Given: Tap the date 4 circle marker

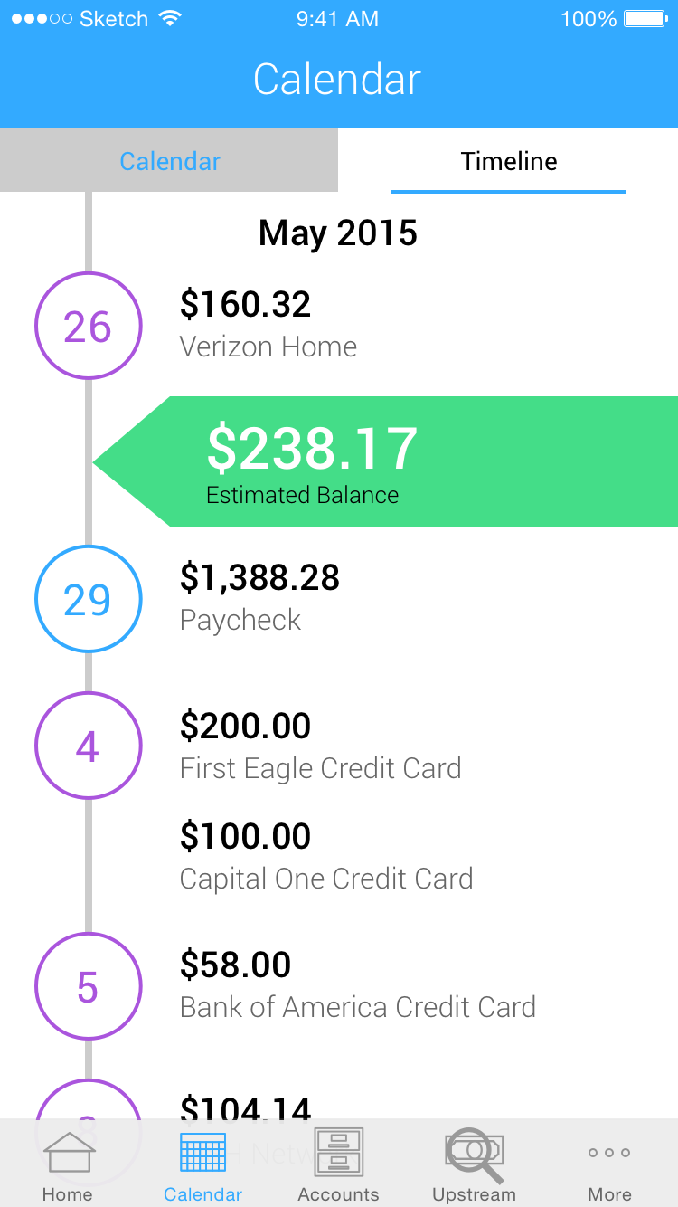Looking at the screenshot, I should [88, 746].
